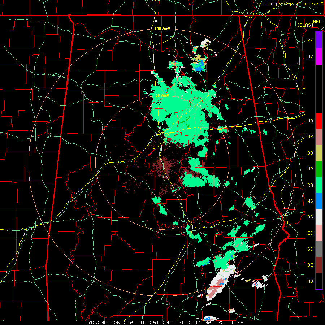Image resolution: width=325 pixels, height=325 pixels.
Task: Pick the bright green RA legend swatch
Action: [x=319, y=185]
